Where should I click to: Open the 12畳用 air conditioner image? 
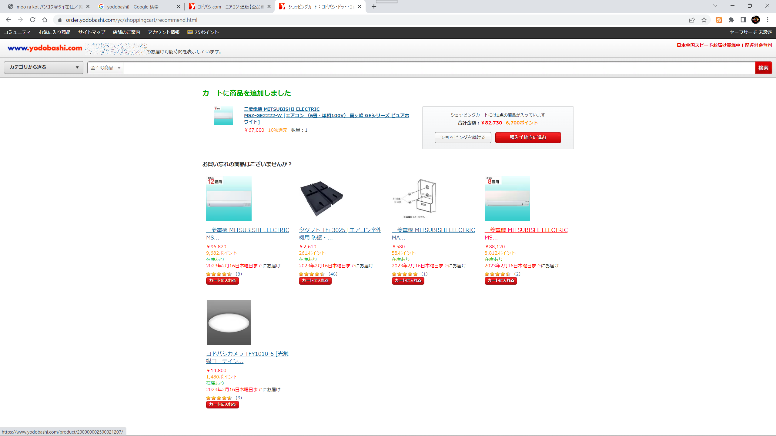229,199
